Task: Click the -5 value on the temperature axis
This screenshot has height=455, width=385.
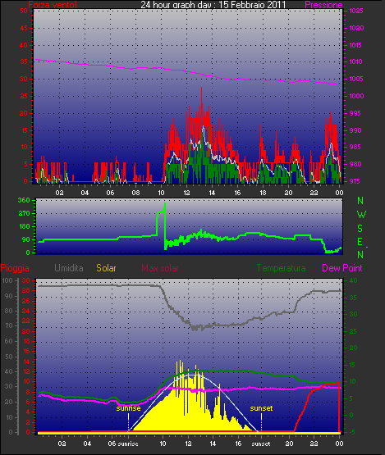Action: click(x=351, y=432)
